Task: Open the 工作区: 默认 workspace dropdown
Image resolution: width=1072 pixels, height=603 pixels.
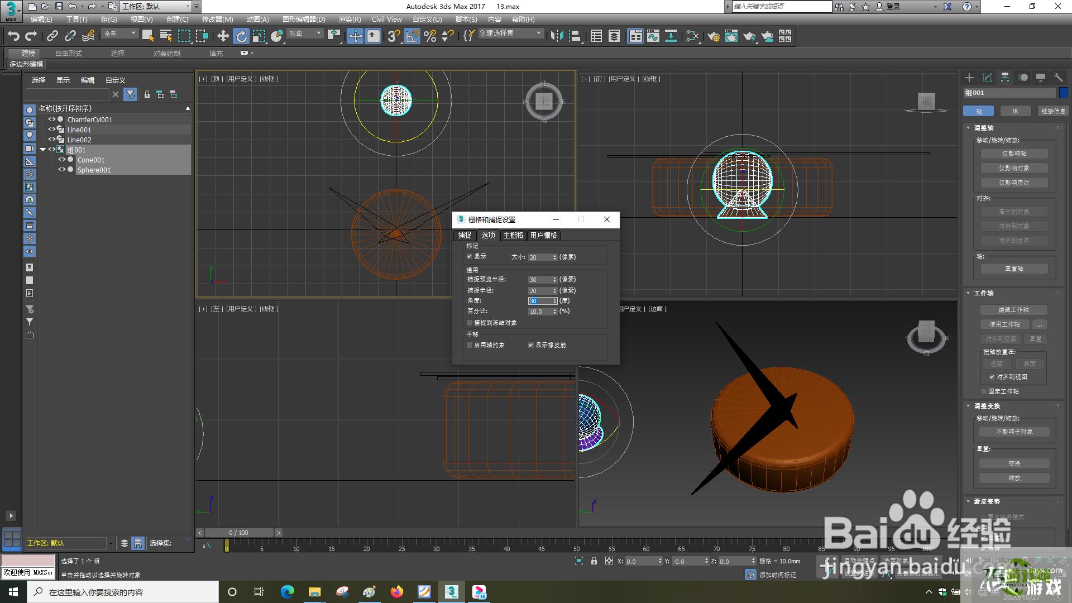Action: pyautogui.click(x=156, y=6)
